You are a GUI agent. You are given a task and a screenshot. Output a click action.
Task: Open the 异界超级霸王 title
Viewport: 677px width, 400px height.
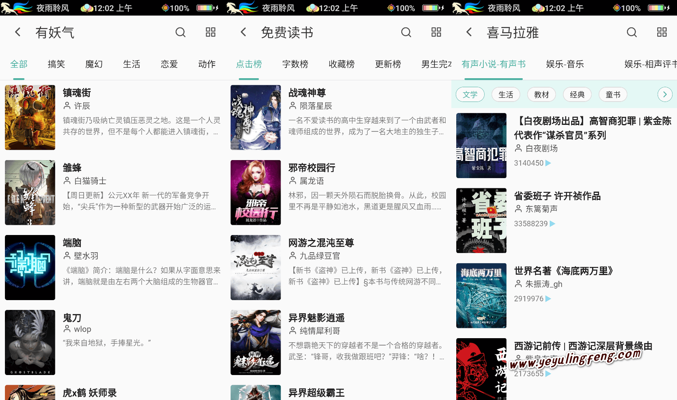point(317,393)
